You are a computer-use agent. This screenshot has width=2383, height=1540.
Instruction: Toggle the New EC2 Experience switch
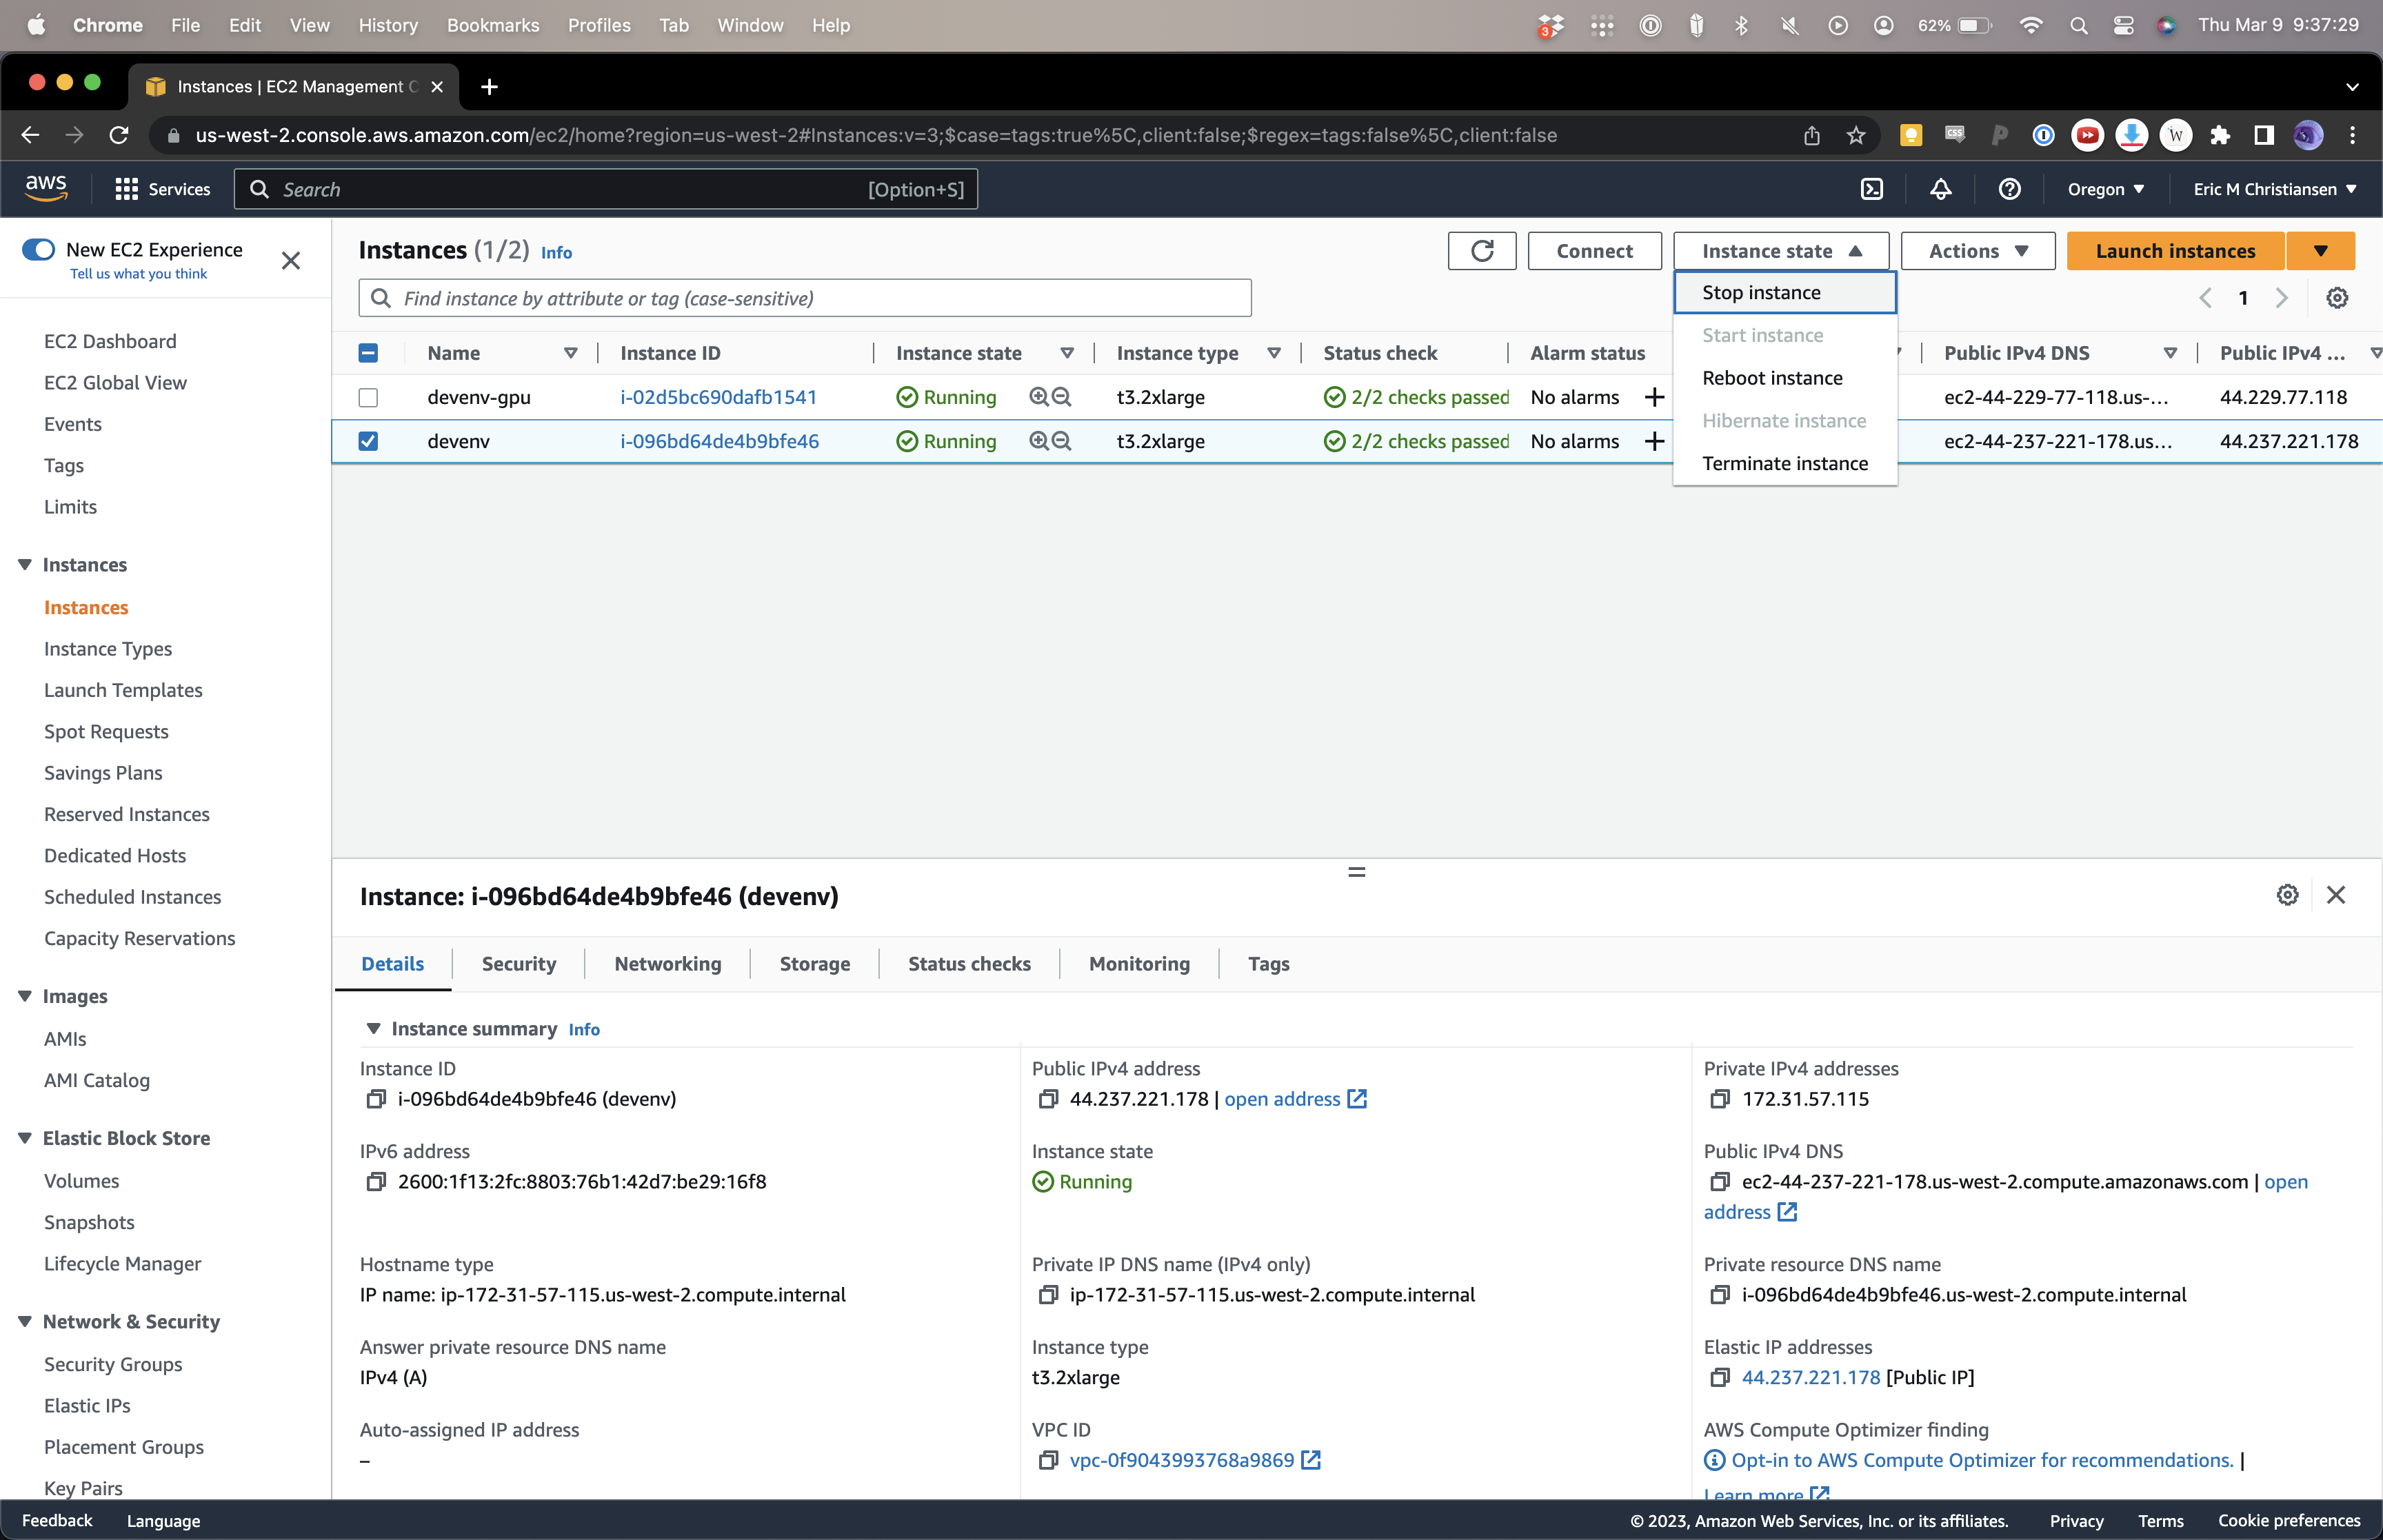tap(39, 249)
